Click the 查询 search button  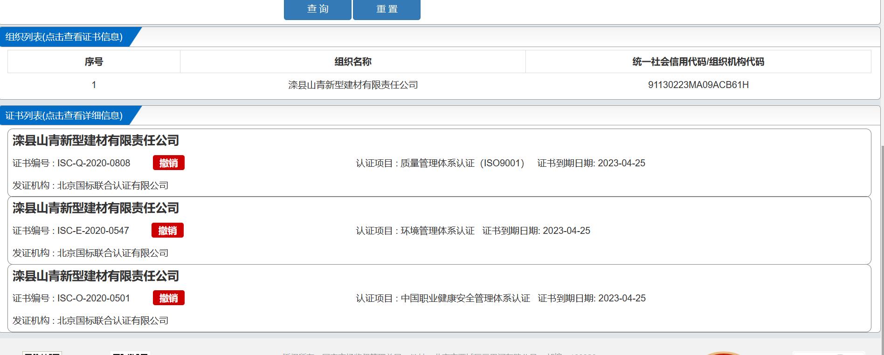[x=318, y=9]
